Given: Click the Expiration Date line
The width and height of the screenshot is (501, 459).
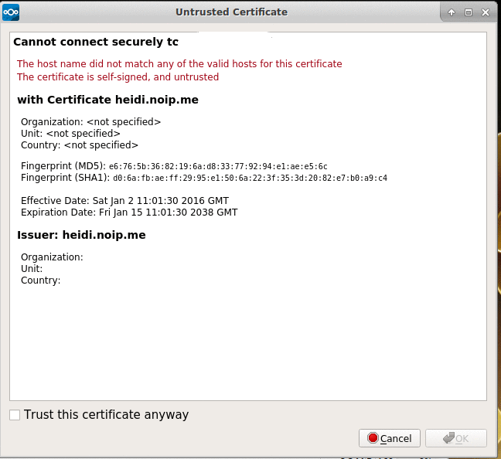Looking at the screenshot, I should pos(129,212).
